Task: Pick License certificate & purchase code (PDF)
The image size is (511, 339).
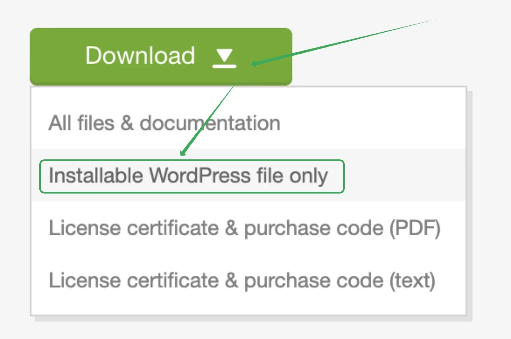Action: click(248, 228)
